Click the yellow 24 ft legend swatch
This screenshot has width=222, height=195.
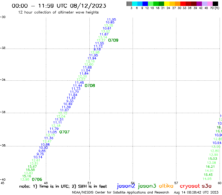click(167, 4)
